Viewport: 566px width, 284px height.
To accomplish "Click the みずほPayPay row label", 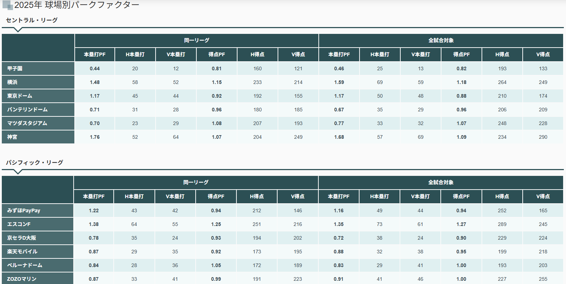I will (x=24, y=210).
